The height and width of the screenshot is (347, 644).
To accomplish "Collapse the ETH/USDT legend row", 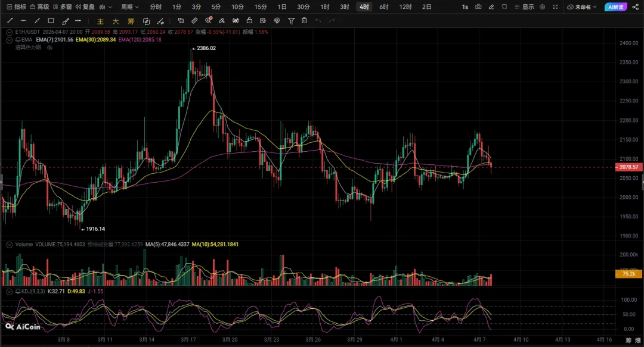I will click(10, 32).
